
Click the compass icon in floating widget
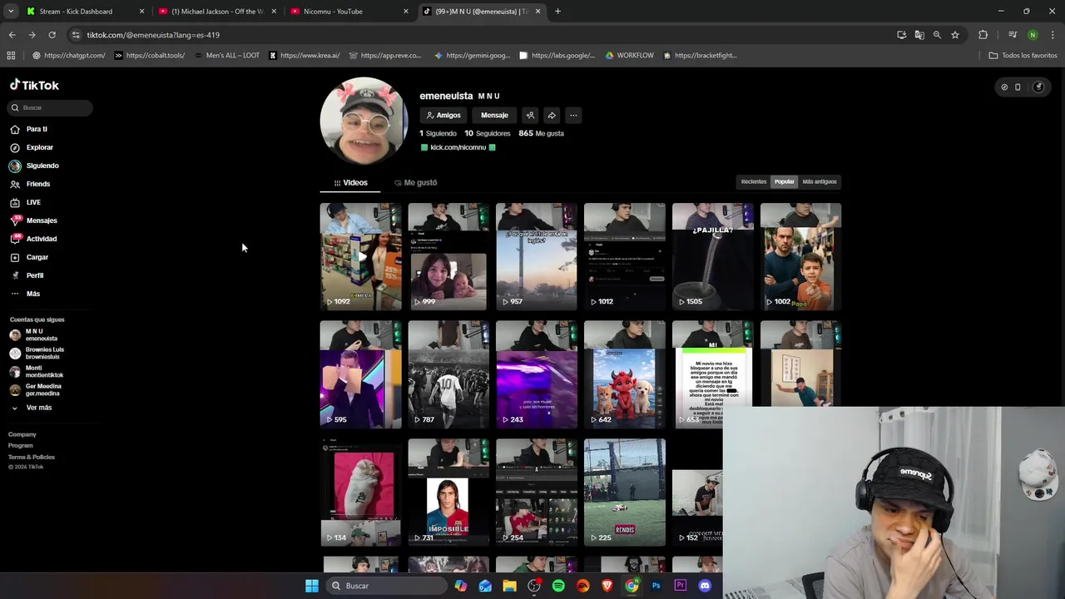coord(1004,87)
